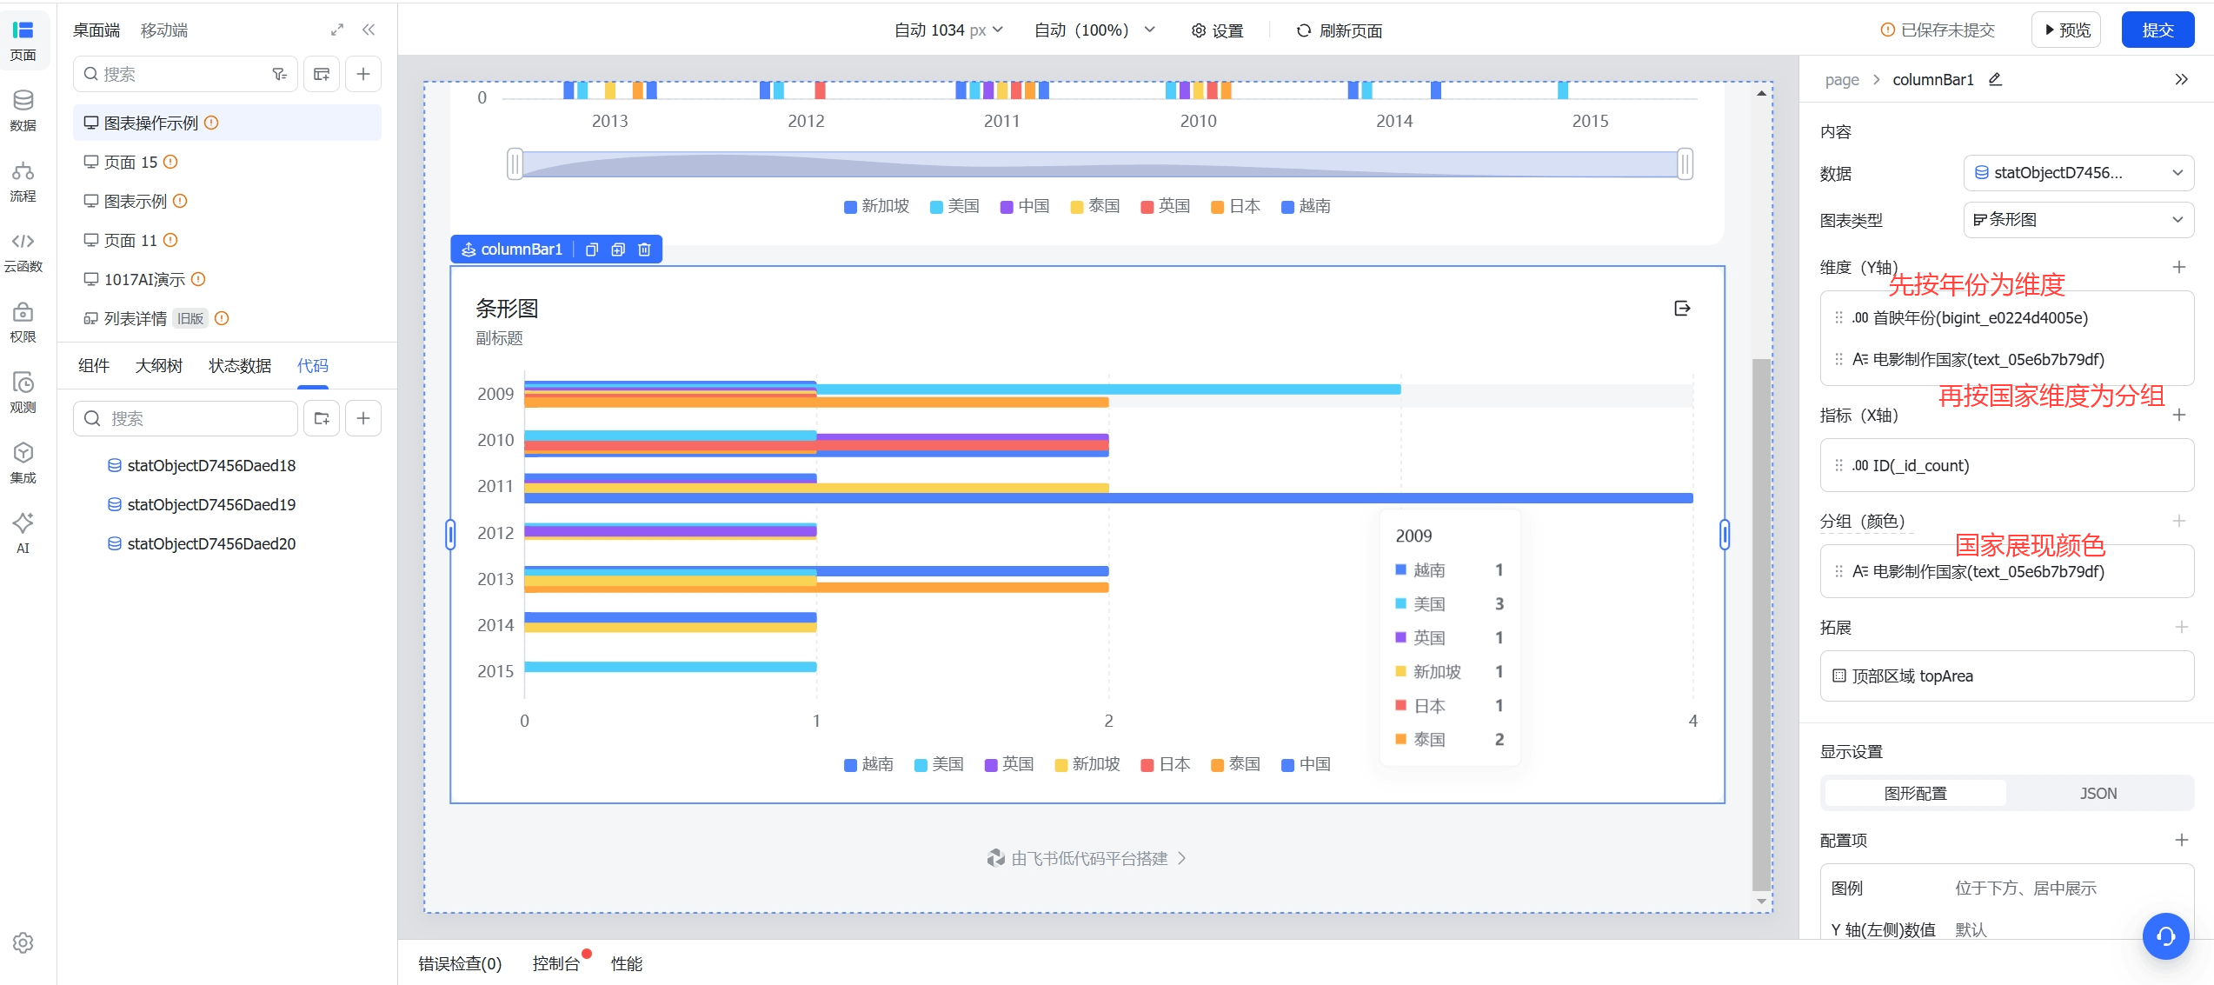Add a 维度 (Y轴) dimension
The height and width of the screenshot is (985, 2214).
2179,267
